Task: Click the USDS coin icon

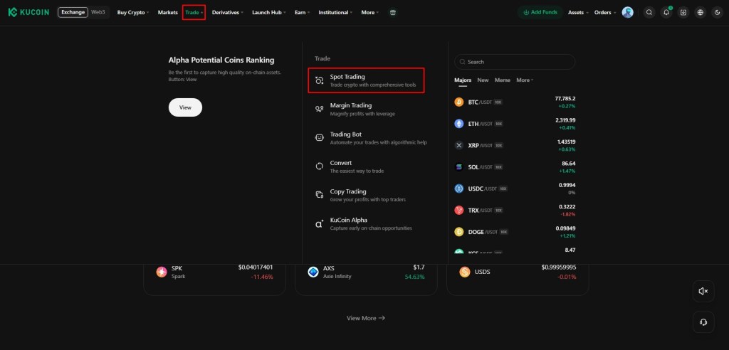Action: coord(464,272)
